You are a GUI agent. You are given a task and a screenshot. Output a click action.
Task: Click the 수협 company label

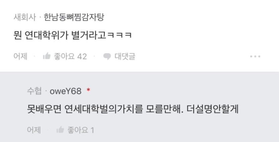pyautogui.click(x=34, y=91)
